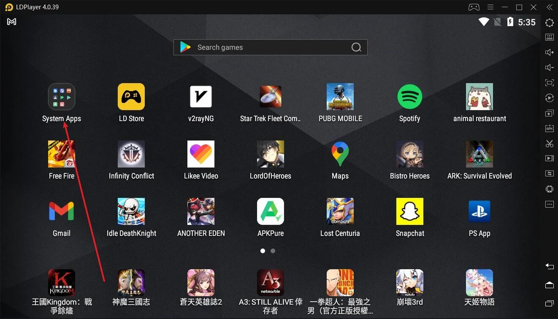Screen dimensions: 558x319
Task: Open Google Maps app
Action: click(x=340, y=154)
